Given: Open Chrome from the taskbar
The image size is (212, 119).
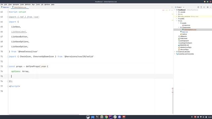Looking at the screenshot, I should tap(106, 117).
